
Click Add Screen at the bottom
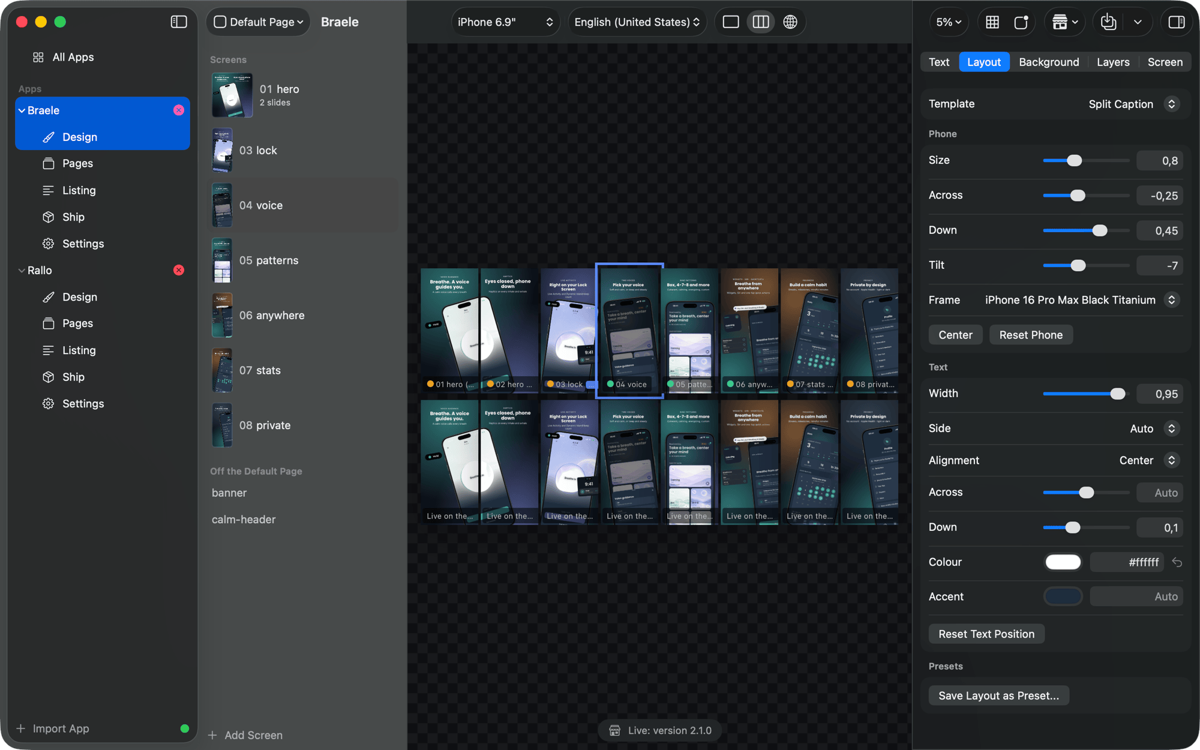coord(245,735)
